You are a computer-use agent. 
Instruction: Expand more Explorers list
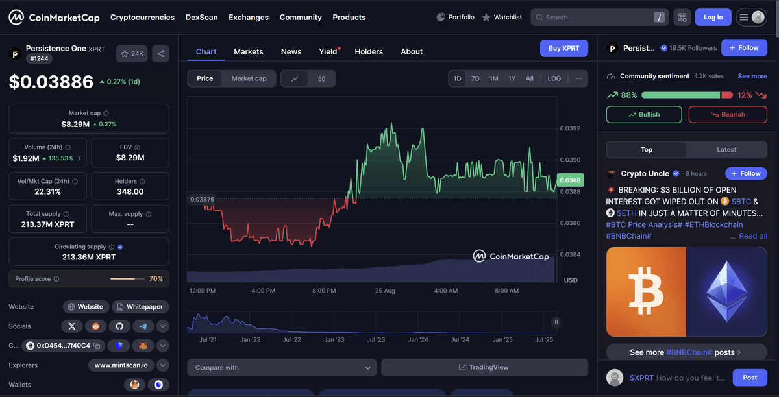point(163,365)
